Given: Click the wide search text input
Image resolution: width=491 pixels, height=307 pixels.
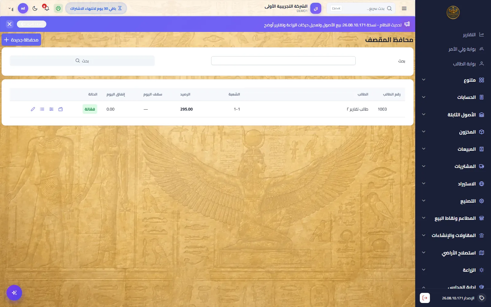Looking at the screenshot, I should pos(283,60).
